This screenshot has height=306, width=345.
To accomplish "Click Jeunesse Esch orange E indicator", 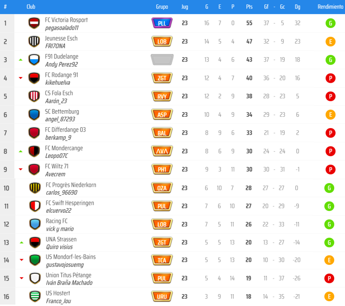I will point(330,42).
